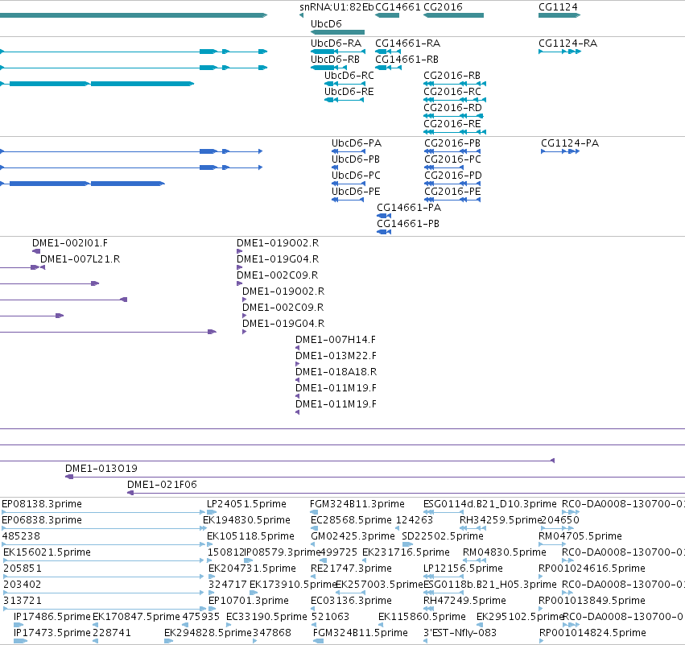Click the EC33190.5prime EST label

pyautogui.click(x=266, y=617)
